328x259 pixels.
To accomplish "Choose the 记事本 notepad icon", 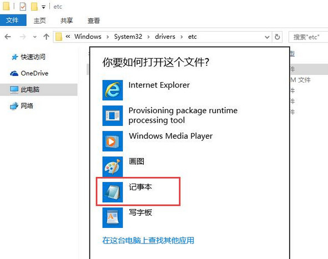I will [113, 192].
